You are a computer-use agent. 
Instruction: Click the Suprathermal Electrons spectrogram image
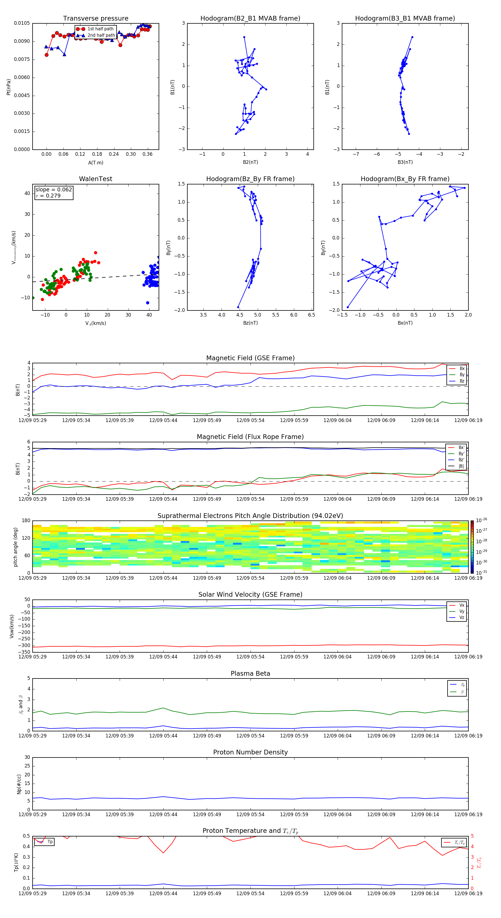pos(250,547)
